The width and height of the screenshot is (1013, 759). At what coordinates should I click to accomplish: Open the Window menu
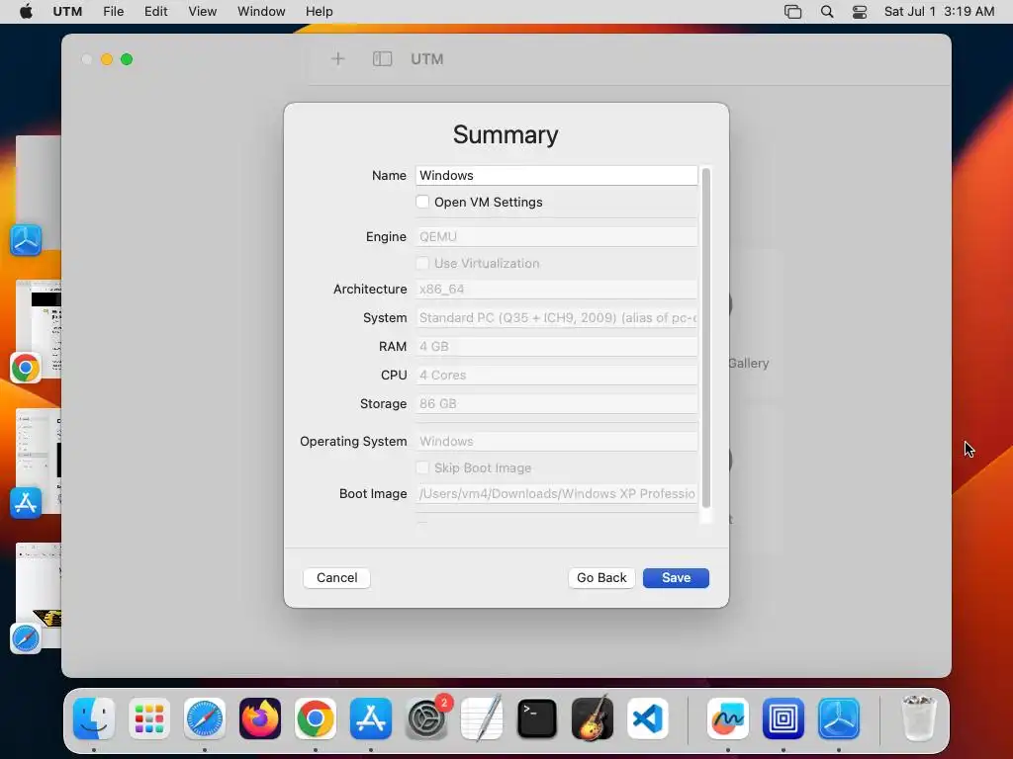(x=261, y=12)
